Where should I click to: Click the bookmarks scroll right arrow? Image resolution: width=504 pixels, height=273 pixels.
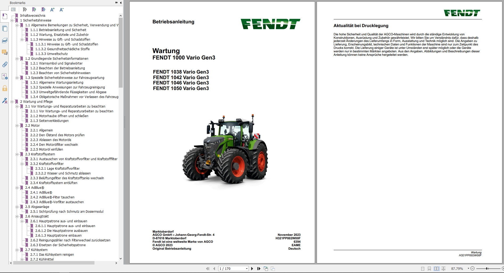click(x=116, y=263)
